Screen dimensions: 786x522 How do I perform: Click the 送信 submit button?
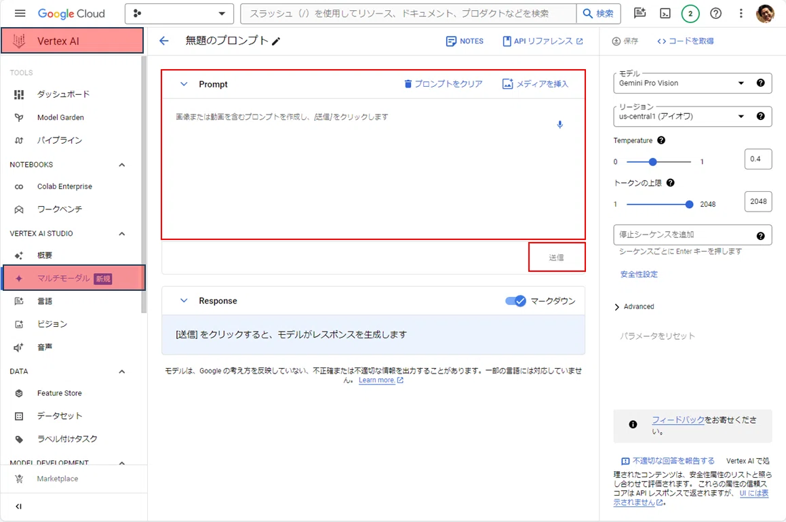pos(556,258)
